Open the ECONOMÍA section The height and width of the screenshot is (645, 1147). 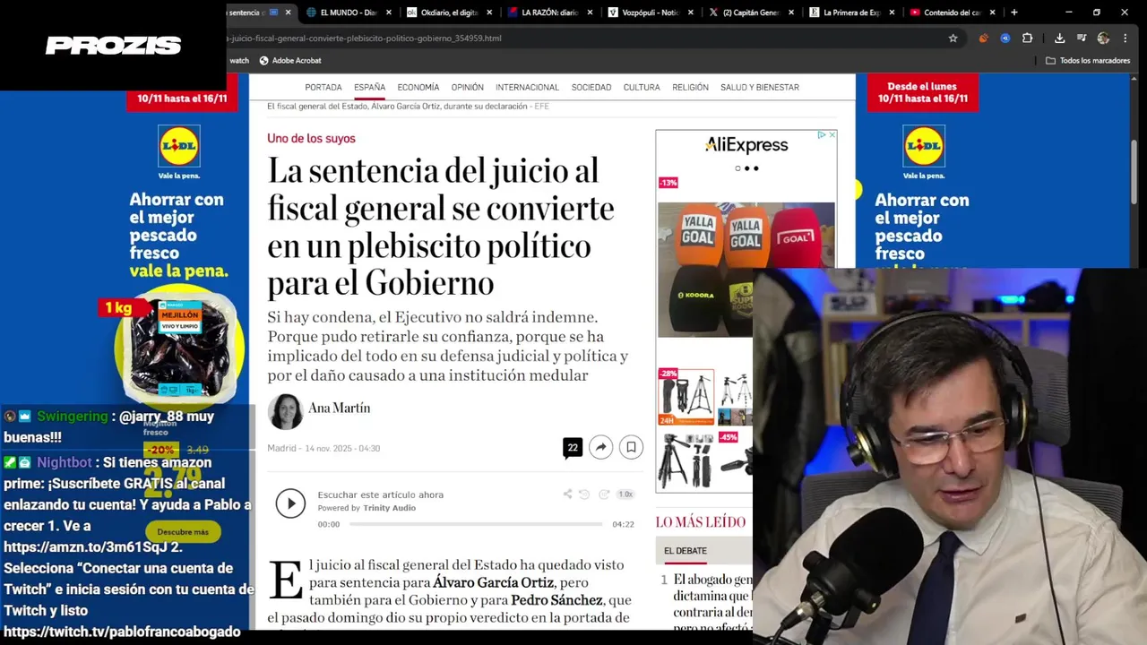[x=418, y=87]
